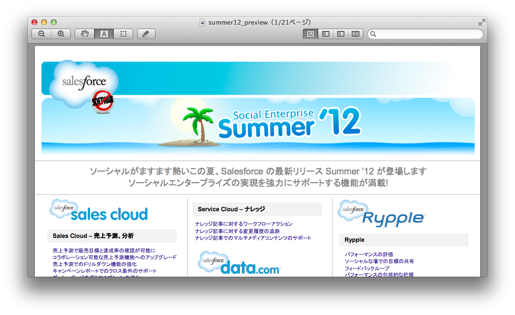Open link フィードバックループ
This screenshot has height=315, width=515.
[367, 268]
